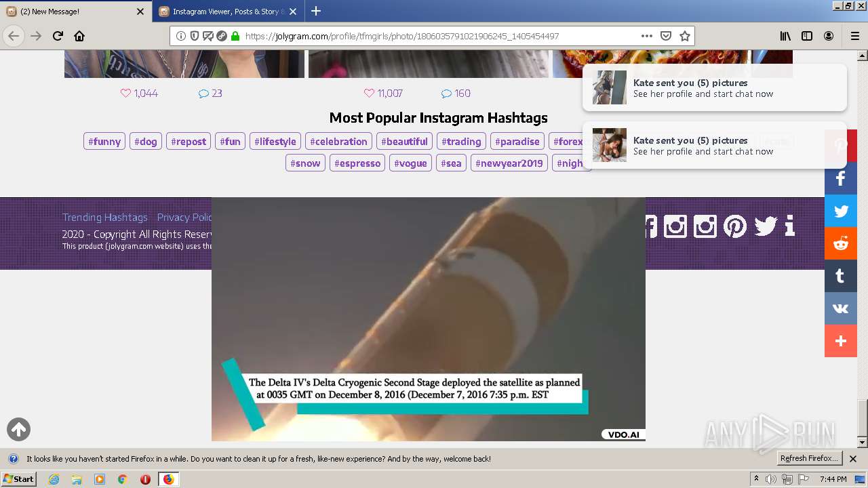Click the scroll-to-top arrow button
868x488 pixels.
[x=18, y=429]
